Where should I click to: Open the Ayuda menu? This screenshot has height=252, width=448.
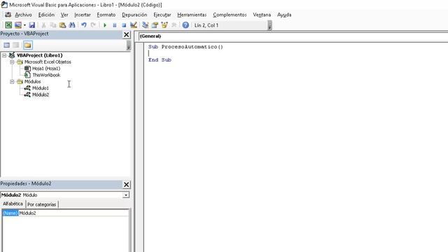[x=284, y=15]
